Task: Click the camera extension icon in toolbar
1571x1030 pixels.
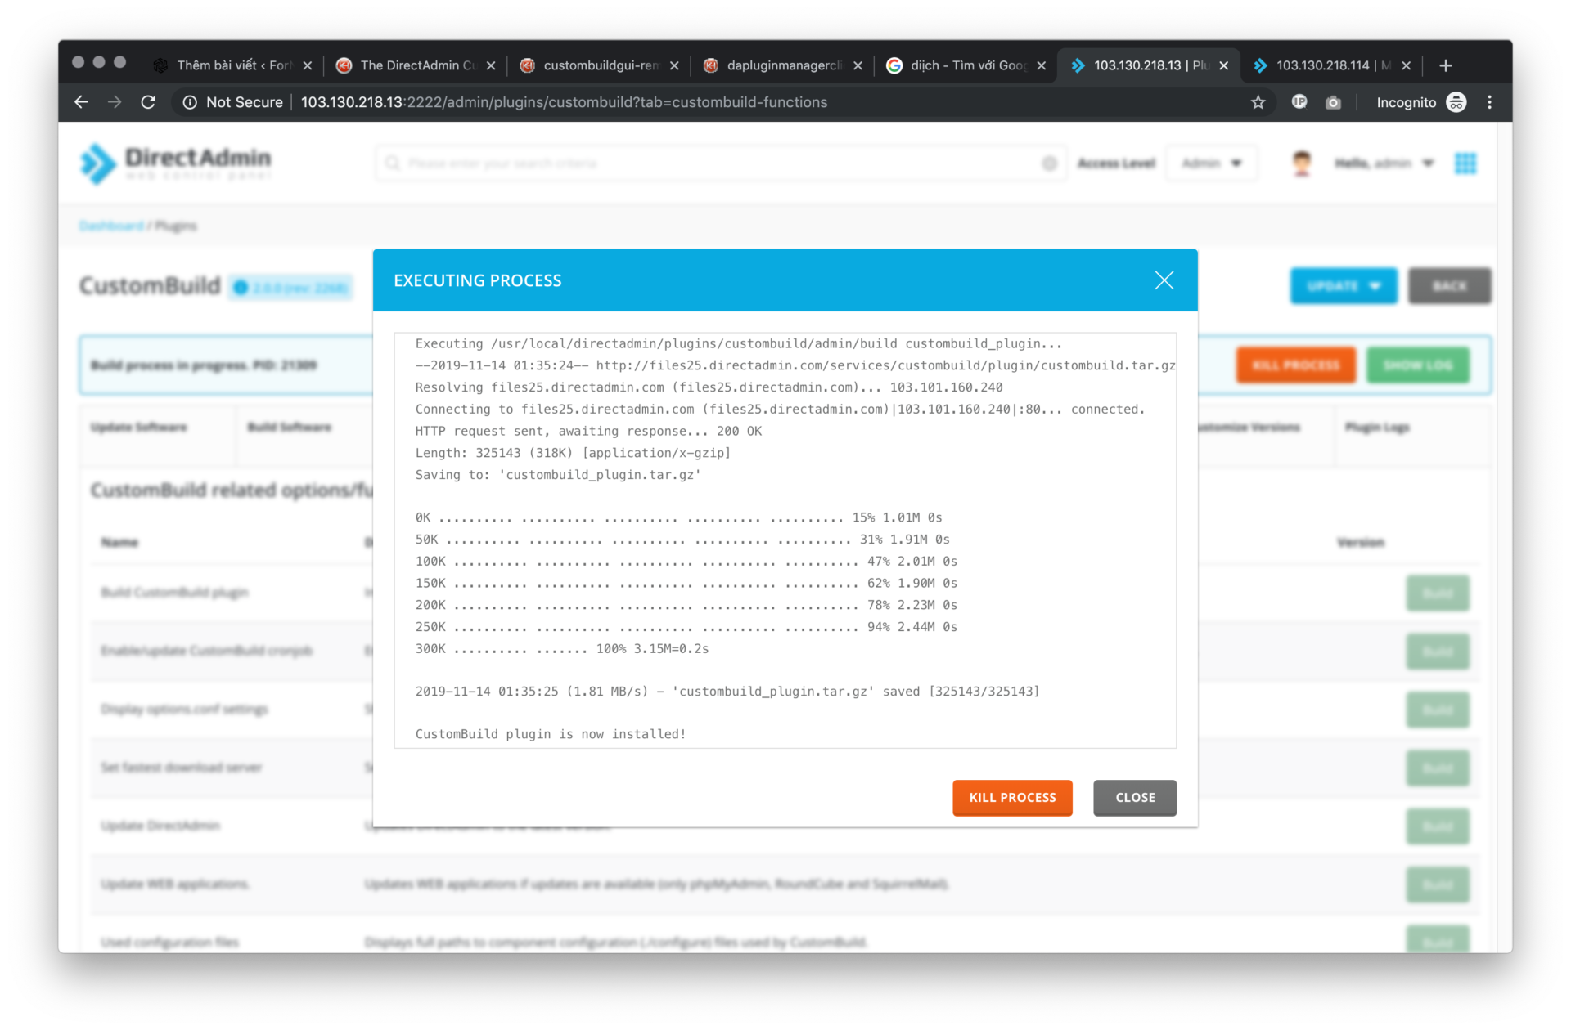Action: pos(1333,102)
